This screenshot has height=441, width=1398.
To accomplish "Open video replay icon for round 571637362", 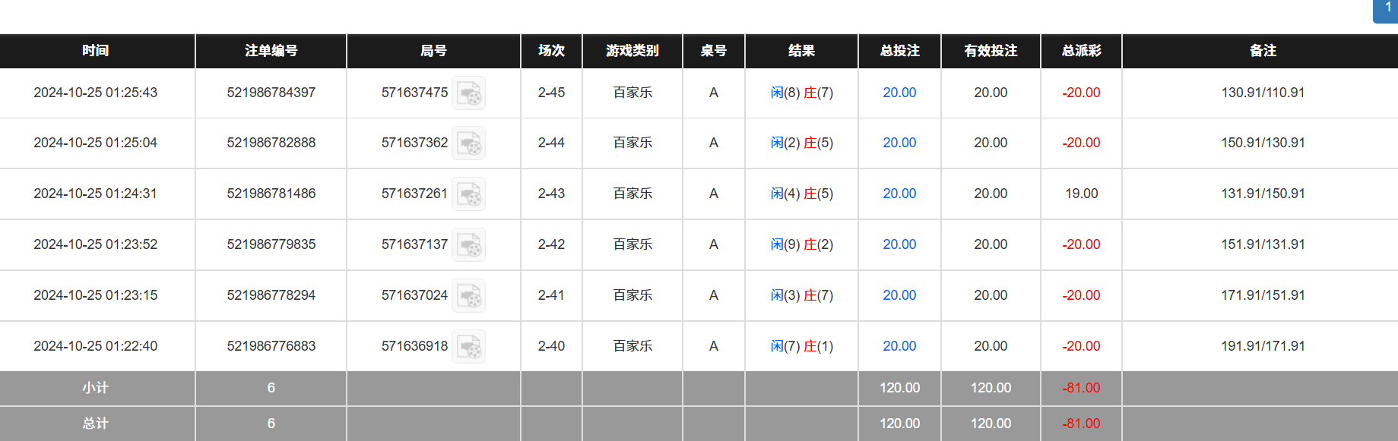I will tap(469, 143).
